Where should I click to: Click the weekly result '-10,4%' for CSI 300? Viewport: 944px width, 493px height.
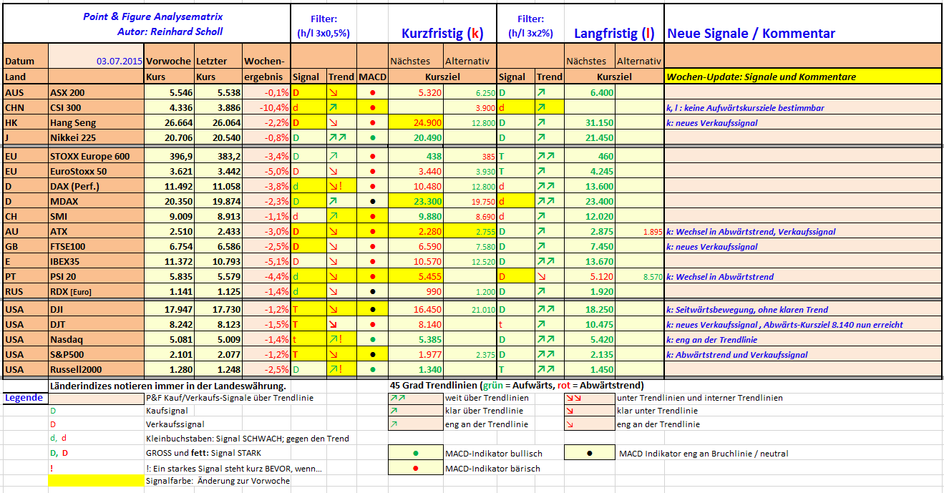coord(275,108)
